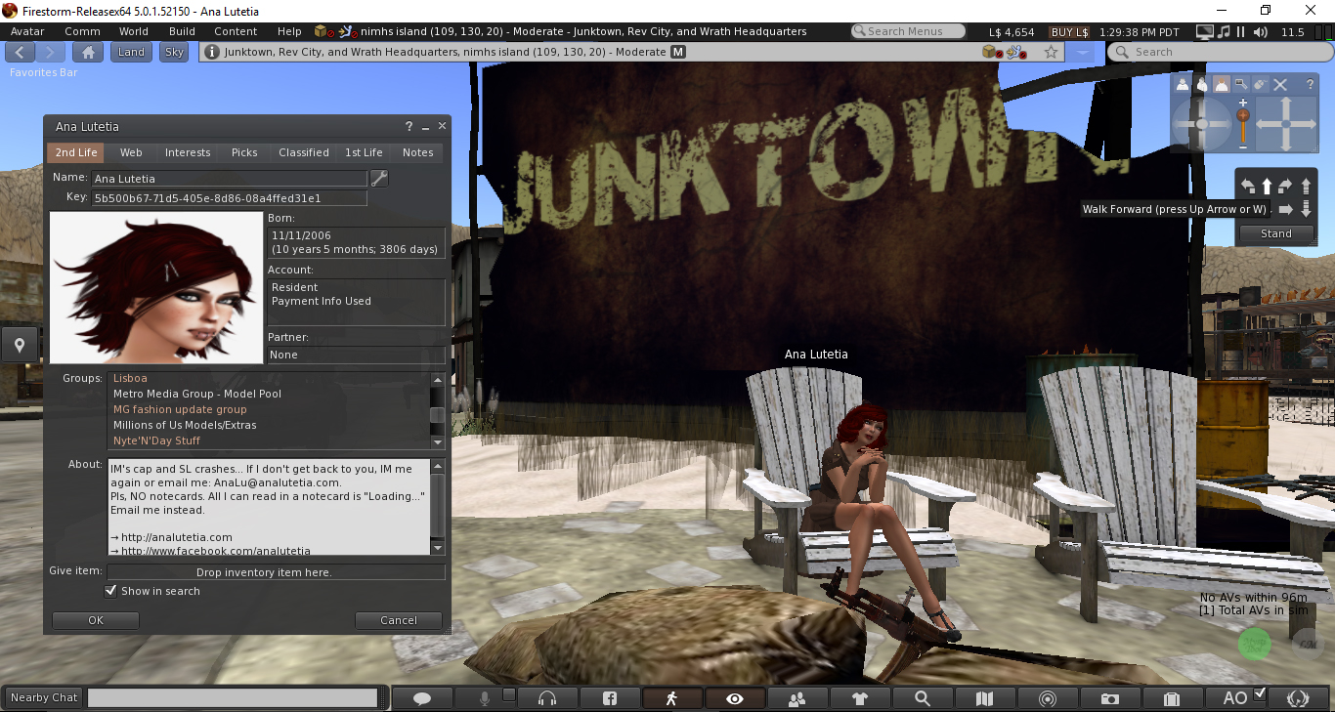Click the Search Menus field
Viewport: 1335px width, 712px height.
[908, 31]
